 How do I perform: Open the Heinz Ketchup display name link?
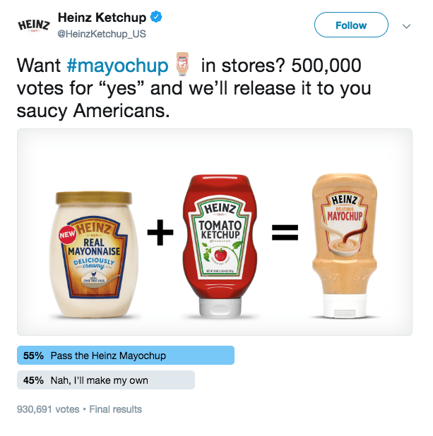point(102,17)
